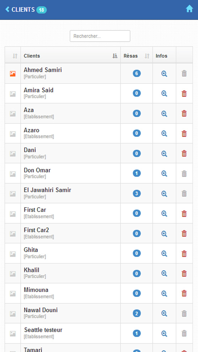Image resolution: width=198 pixels, height=352 pixels.
Task: Open info magnifier for Nawal Douni
Action: coord(164,314)
